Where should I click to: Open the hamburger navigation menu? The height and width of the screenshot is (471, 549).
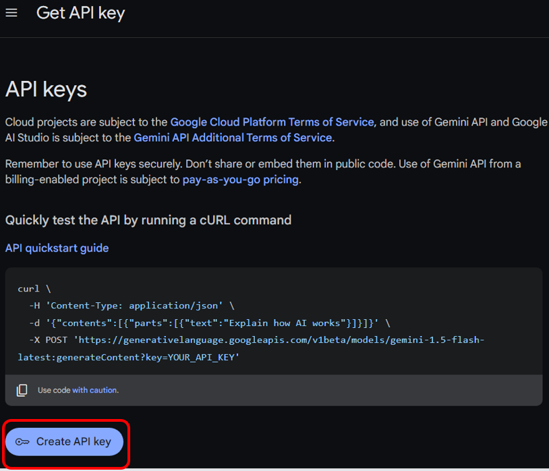coord(11,13)
